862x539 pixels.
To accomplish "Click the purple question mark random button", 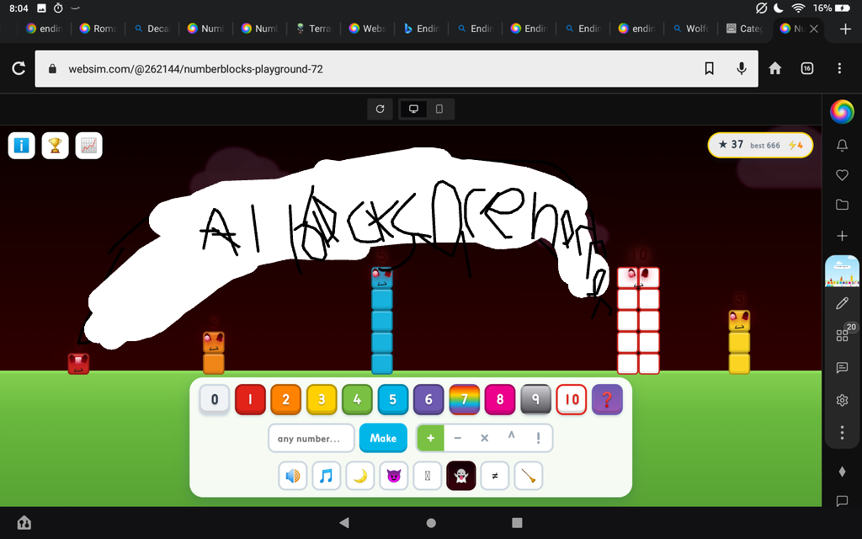I will pos(608,400).
